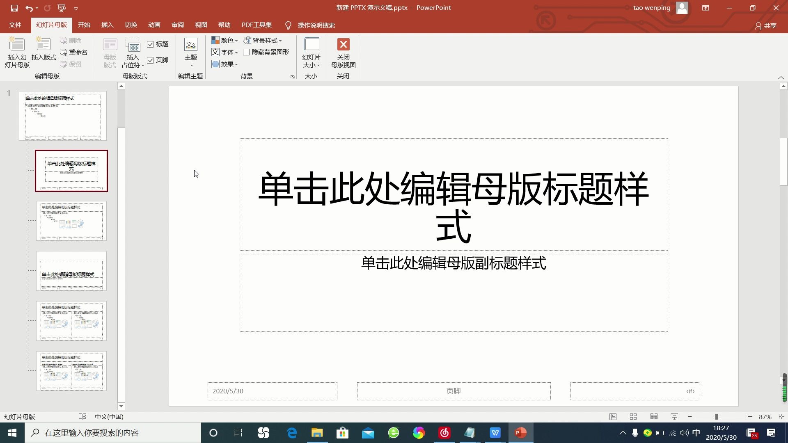Start slide show from status bar icon
788x443 pixels.
674,417
